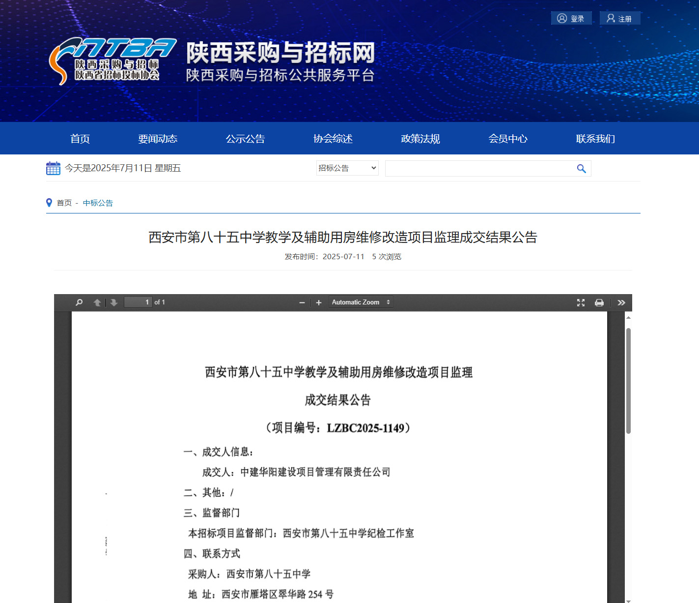The width and height of the screenshot is (699, 603).
Task: Open the 公示公告 navigation tab
Action: (x=245, y=139)
